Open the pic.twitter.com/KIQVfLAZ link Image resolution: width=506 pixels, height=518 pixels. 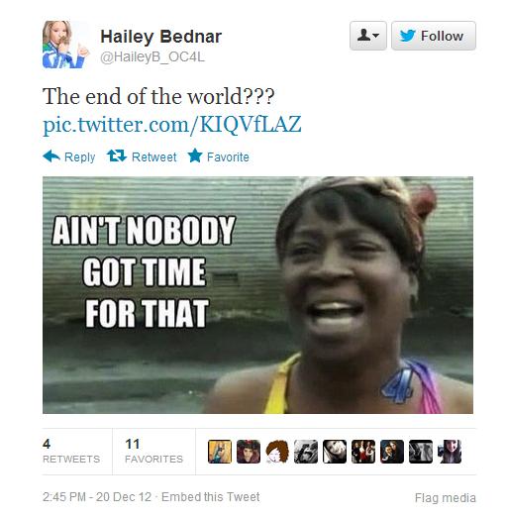pyautogui.click(x=172, y=125)
